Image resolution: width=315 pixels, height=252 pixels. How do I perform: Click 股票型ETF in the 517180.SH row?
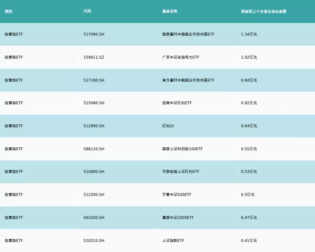point(14,80)
